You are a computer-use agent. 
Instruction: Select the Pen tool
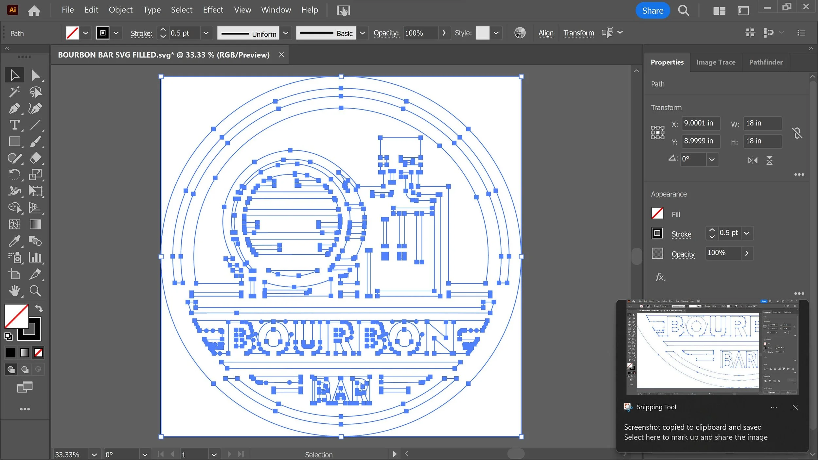coord(14,108)
